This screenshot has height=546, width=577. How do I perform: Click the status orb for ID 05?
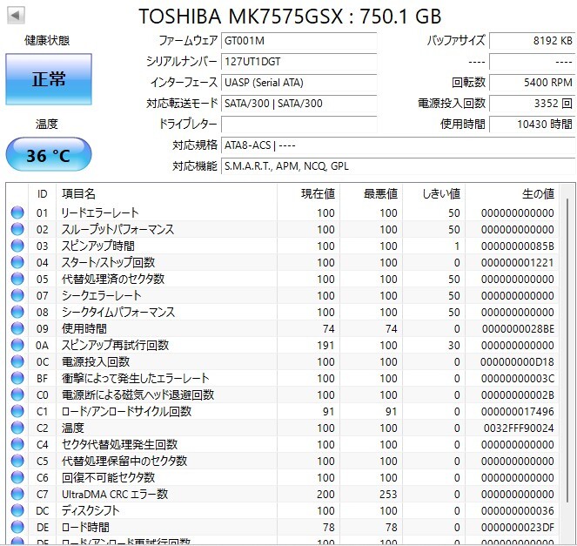(x=17, y=279)
